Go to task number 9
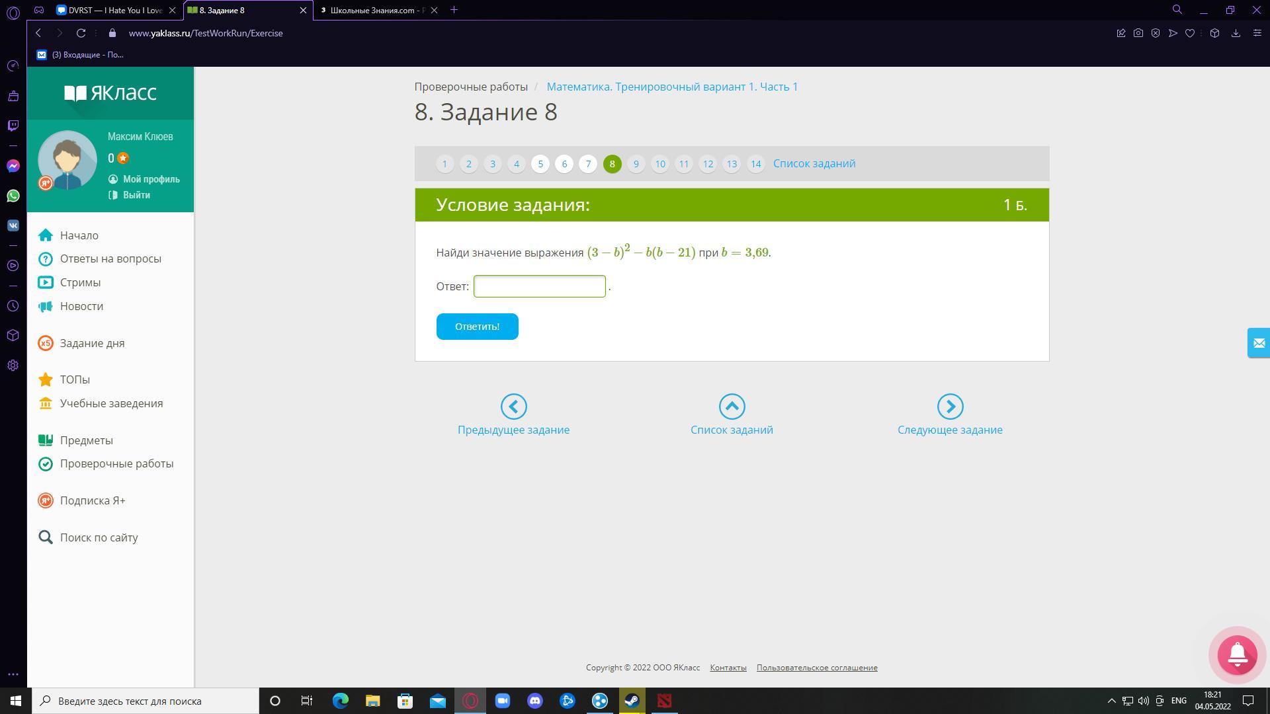 click(x=636, y=164)
